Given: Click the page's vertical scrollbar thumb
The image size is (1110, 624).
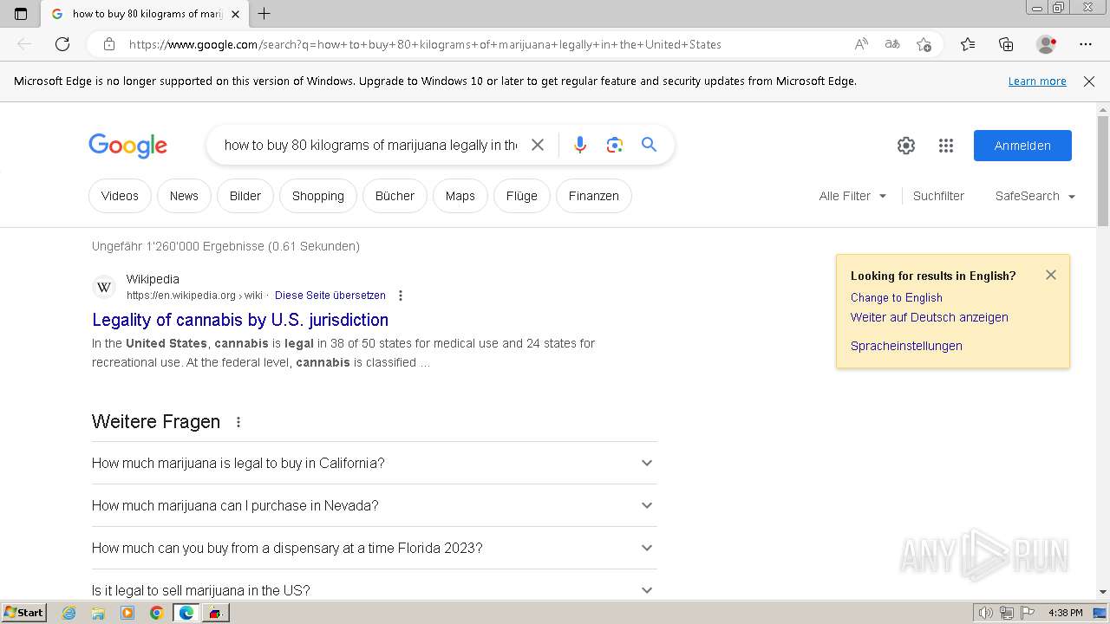Looking at the screenshot, I should 1103,171.
